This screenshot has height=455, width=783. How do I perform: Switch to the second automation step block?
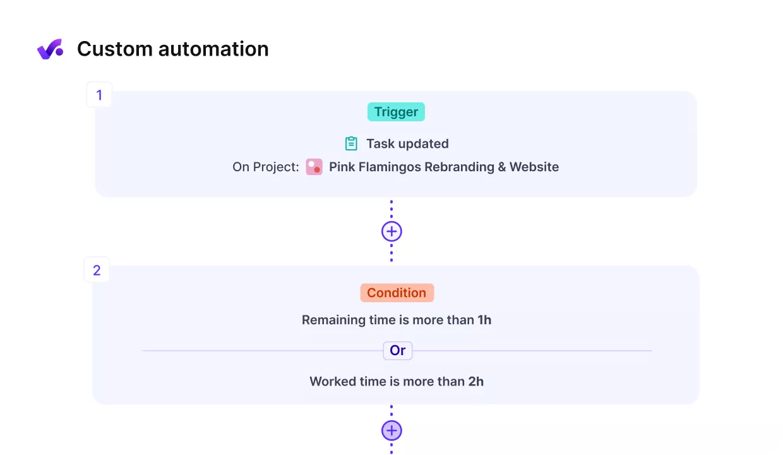(396, 334)
